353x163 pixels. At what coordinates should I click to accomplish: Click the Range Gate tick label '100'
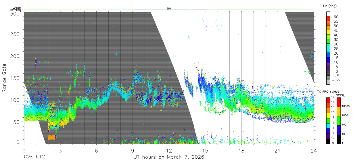click(15, 100)
